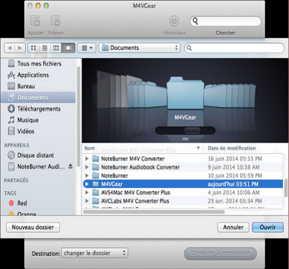Click date 25 avr. 2014 05:34 PM

coord(235,201)
